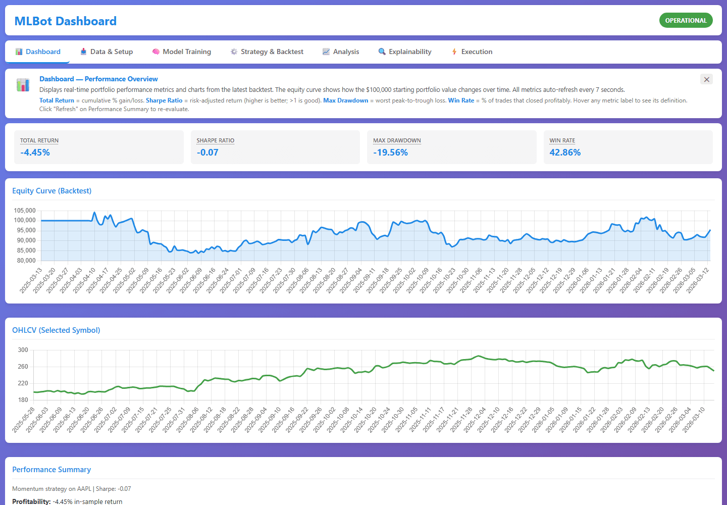Click the Momentum strategy on AAPL summary line
The image size is (727, 505).
71,489
